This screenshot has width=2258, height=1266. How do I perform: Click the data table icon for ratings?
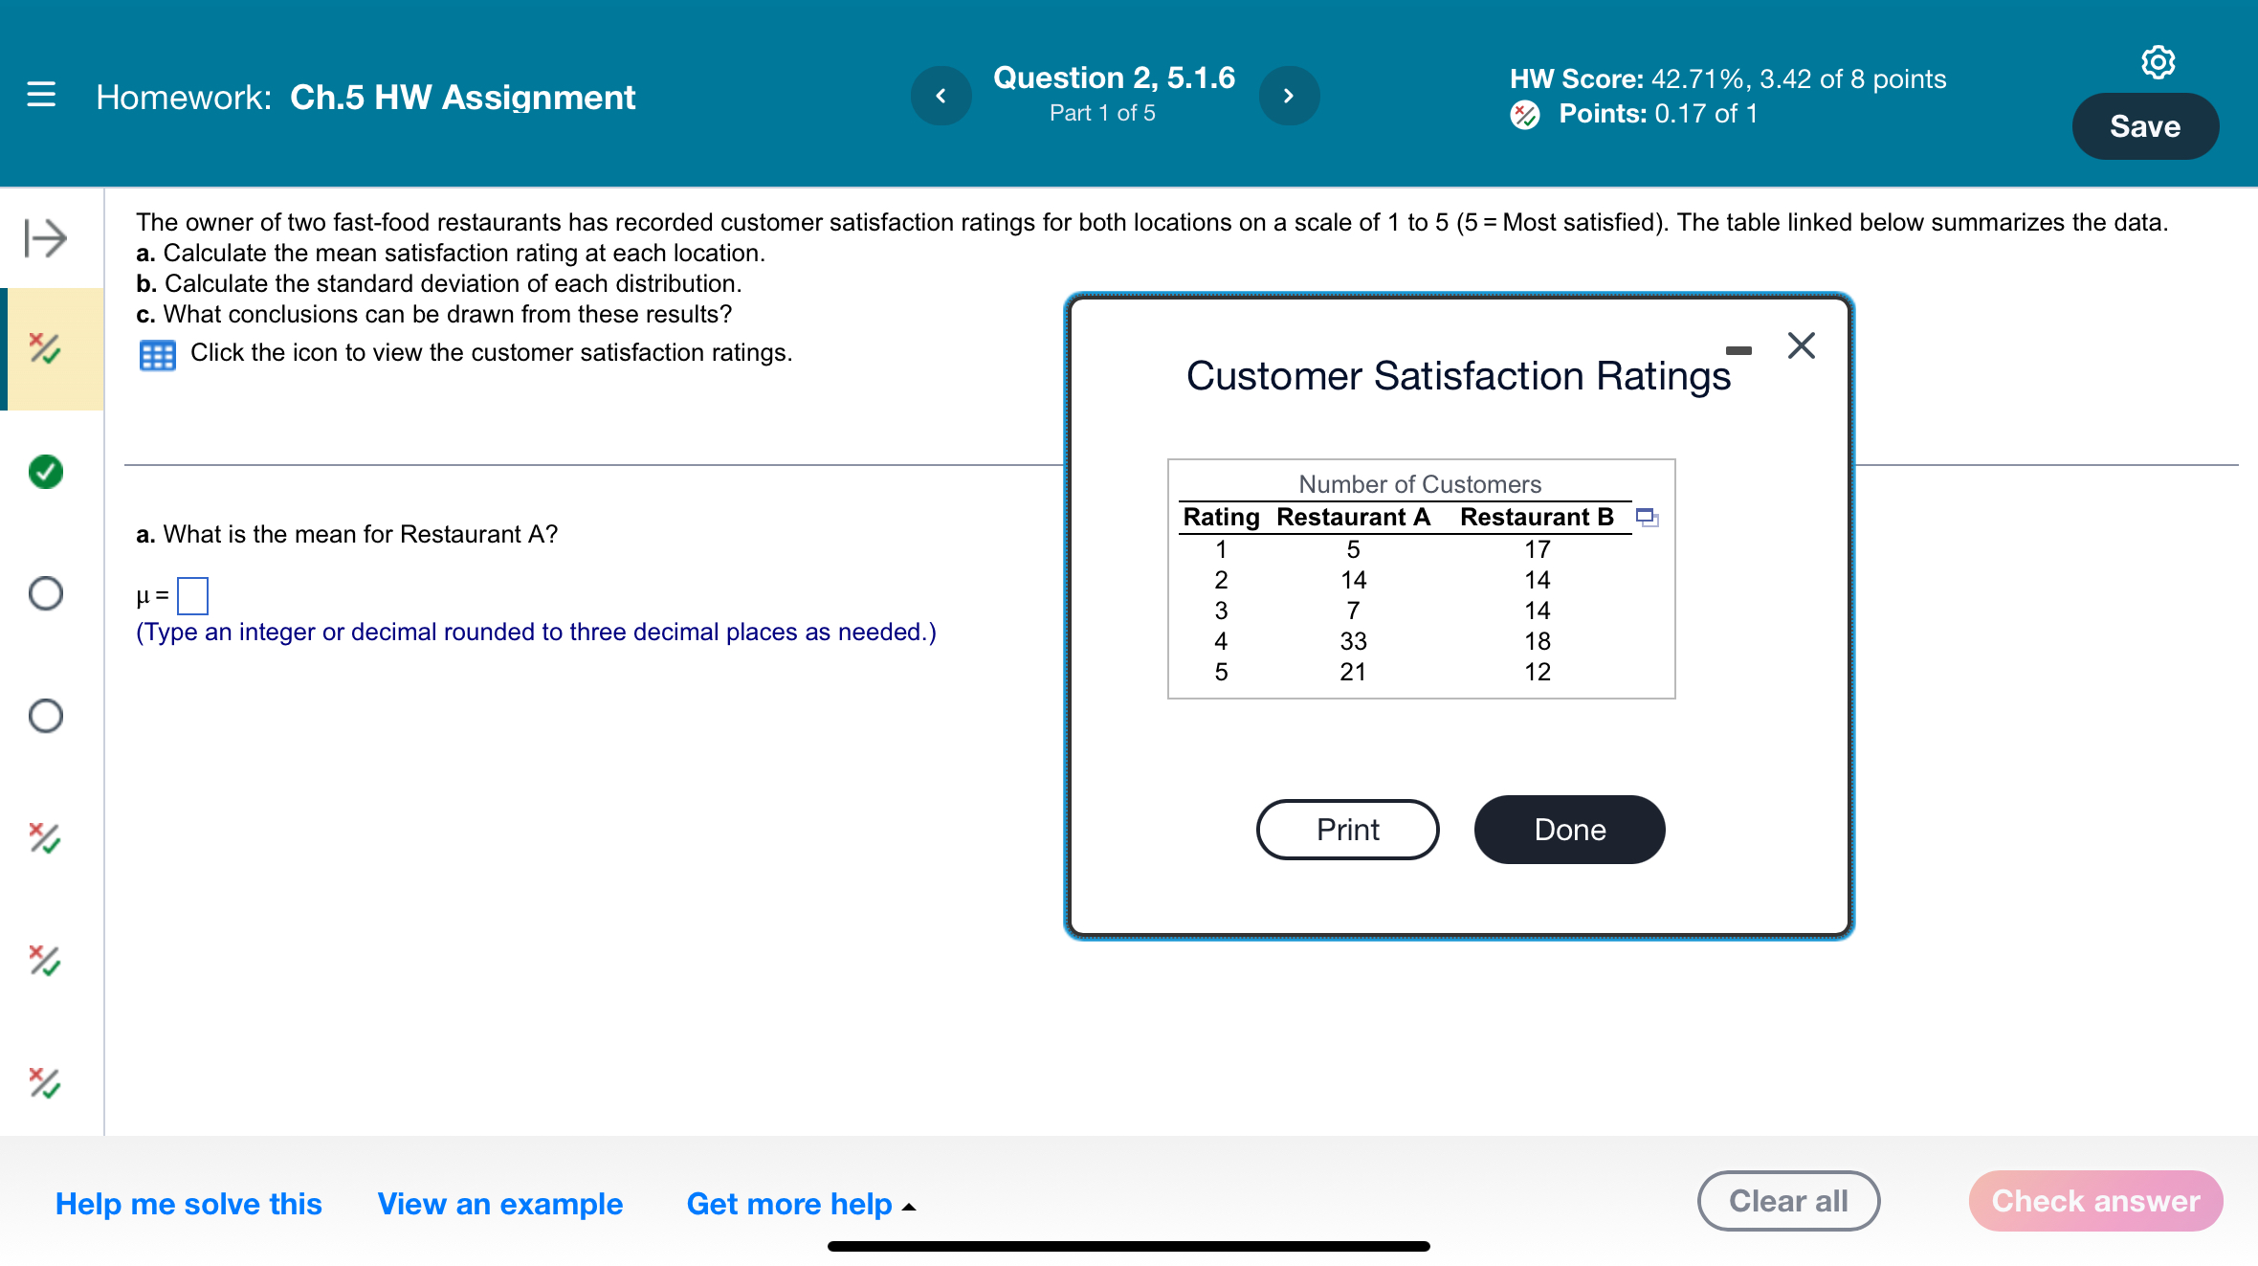click(x=157, y=355)
